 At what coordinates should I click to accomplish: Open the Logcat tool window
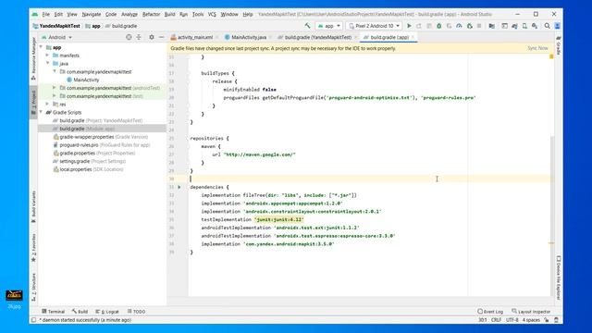[107, 312]
